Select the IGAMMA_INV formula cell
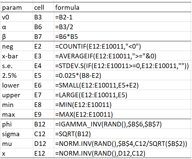192x159 pixels. click(x=122, y=124)
